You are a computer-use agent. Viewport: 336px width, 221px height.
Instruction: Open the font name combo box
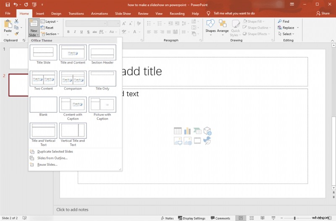(86, 23)
